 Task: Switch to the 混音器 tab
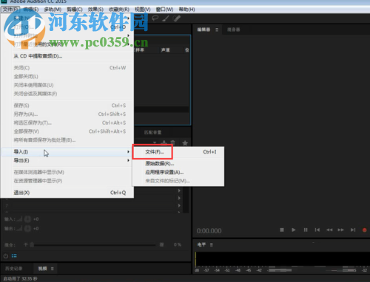233,30
